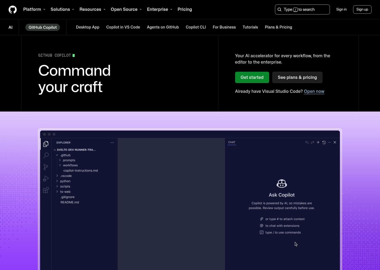380x270 pixels.
Task: Click the EXPLORER panel heading
Action: 63,143
